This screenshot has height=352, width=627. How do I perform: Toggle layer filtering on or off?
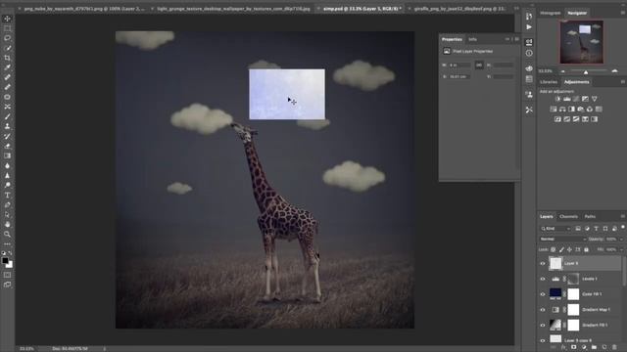coord(623,227)
